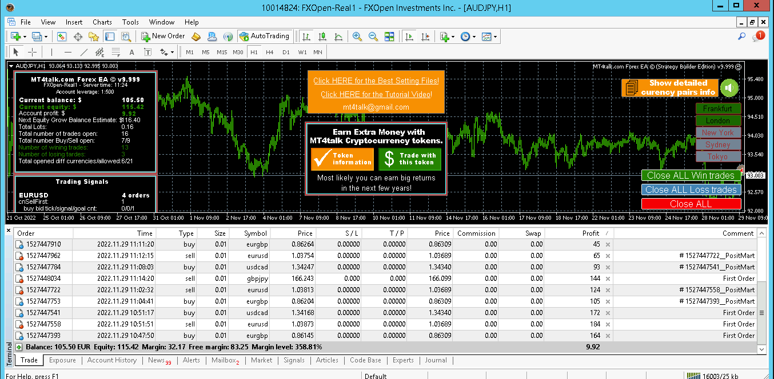Image resolution: width=774 pixels, height=379 pixels.
Task: Open the File menu
Action: tap(26, 22)
